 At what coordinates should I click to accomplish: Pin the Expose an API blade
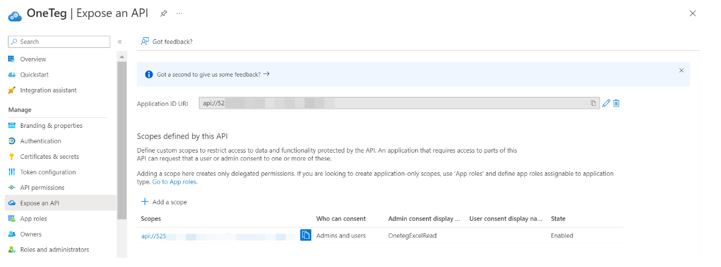(163, 13)
